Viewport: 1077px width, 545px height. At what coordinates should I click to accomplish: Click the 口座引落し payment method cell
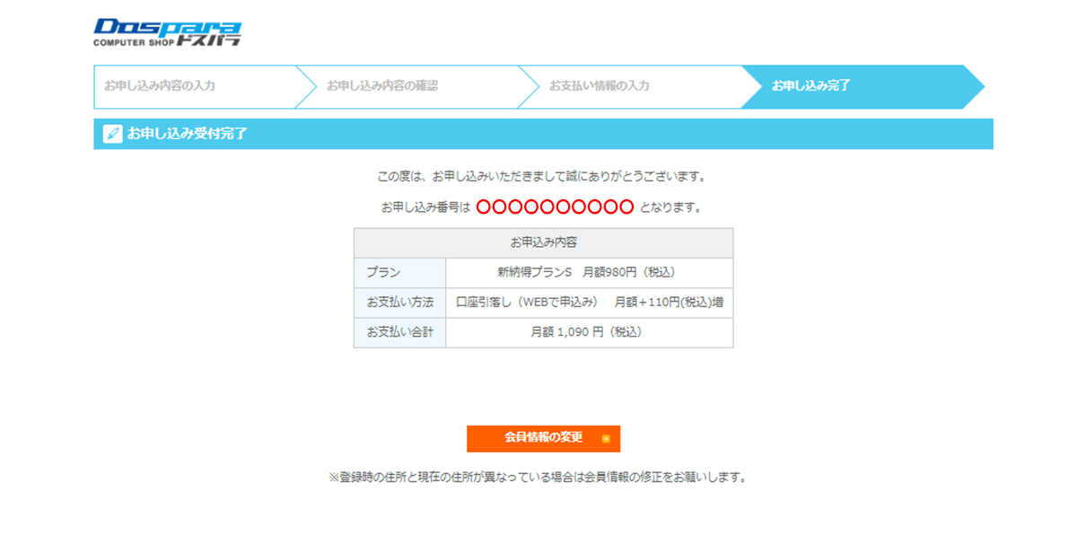coord(589,303)
